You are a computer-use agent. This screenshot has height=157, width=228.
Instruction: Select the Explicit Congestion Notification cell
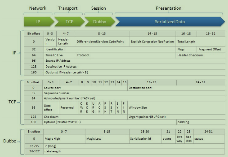(x=152, y=42)
